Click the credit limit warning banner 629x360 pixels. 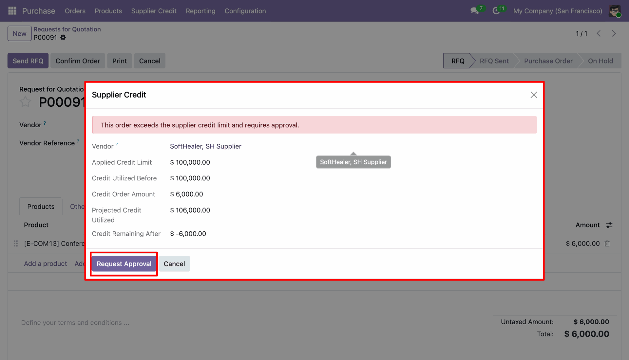(x=314, y=125)
